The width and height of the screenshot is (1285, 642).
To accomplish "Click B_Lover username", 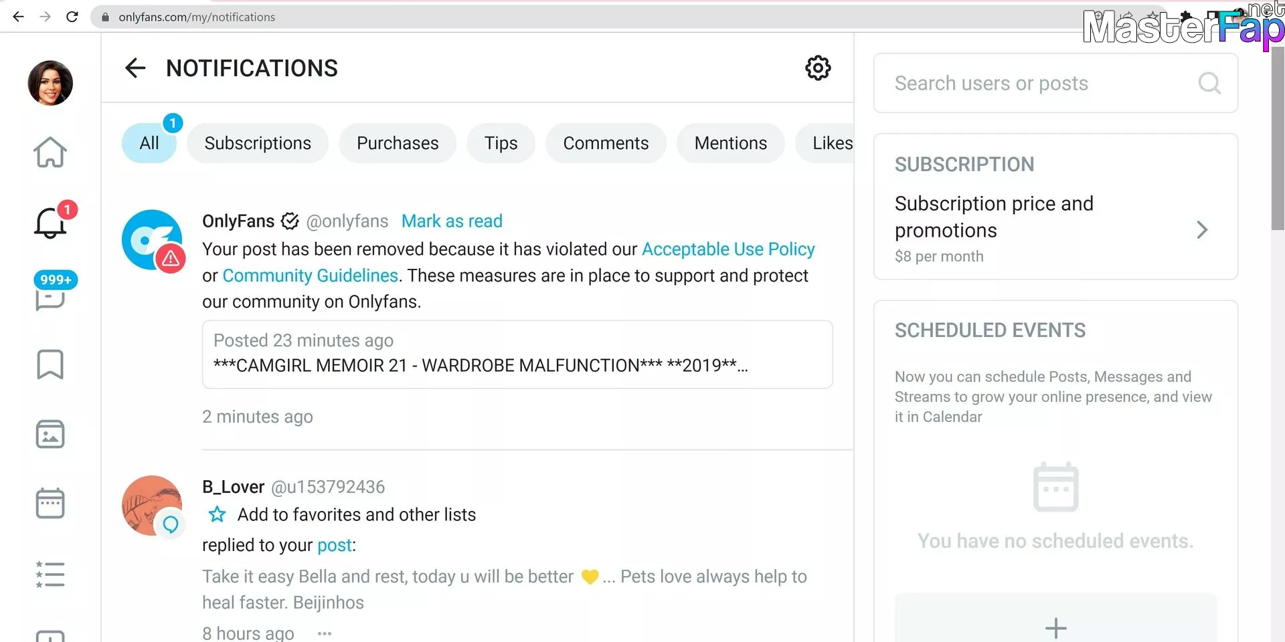I will 234,487.
